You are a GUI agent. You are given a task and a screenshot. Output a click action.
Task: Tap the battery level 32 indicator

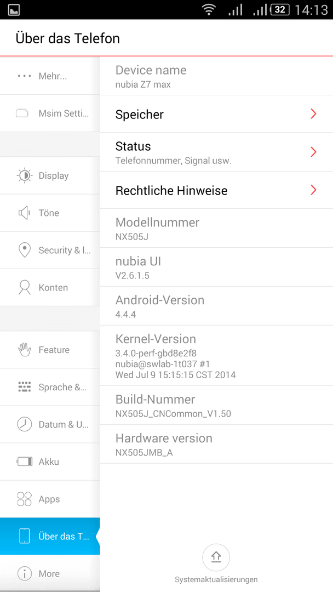[x=279, y=10]
